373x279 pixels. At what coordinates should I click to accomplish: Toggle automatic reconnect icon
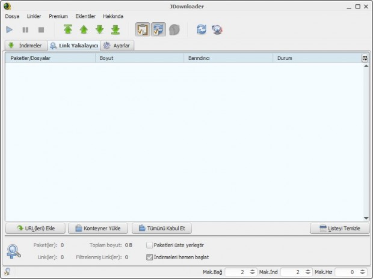[x=158, y=29]
